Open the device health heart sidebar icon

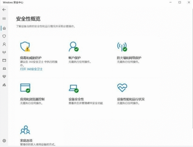(x=4, y=77)
